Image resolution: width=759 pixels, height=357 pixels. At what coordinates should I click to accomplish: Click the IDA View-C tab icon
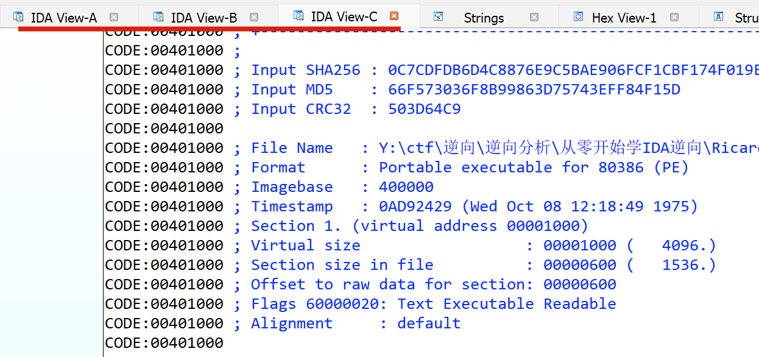point(298,16)
